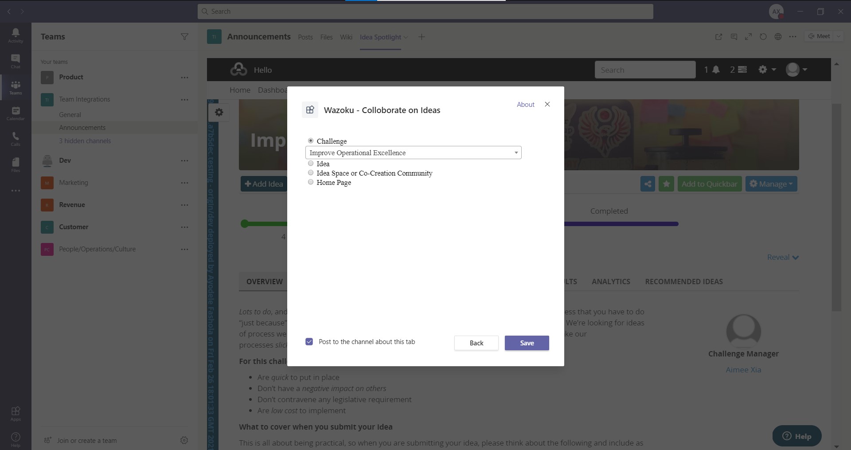Click the Wazoku share icon button
The height and width of the screenshot is (450, 851).
(x=648, y=184)
